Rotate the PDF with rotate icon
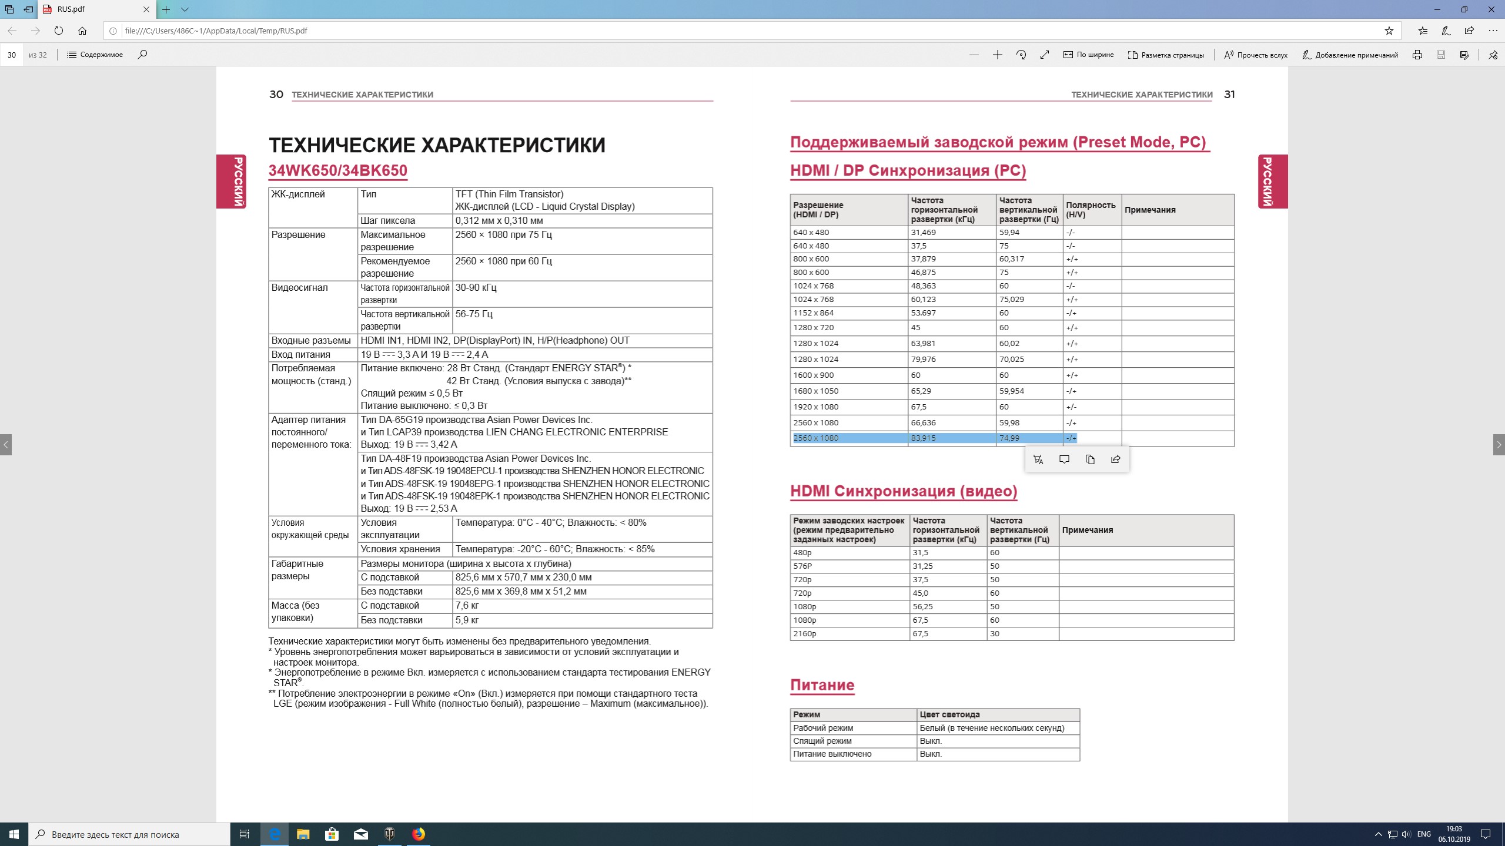1505x846 pixels. [x=1021, y=55]
